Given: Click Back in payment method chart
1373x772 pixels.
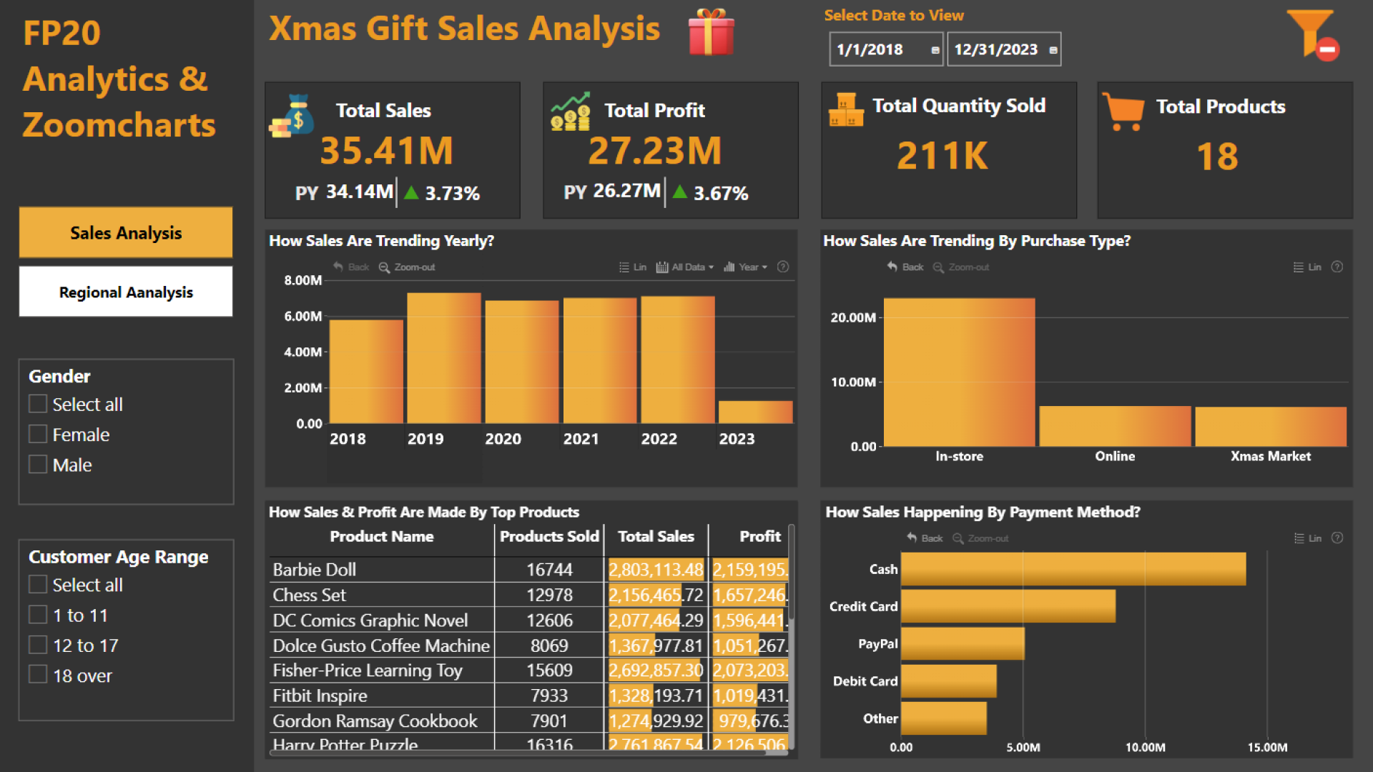Looking at the screenshot, I should (x=925, y=538).
